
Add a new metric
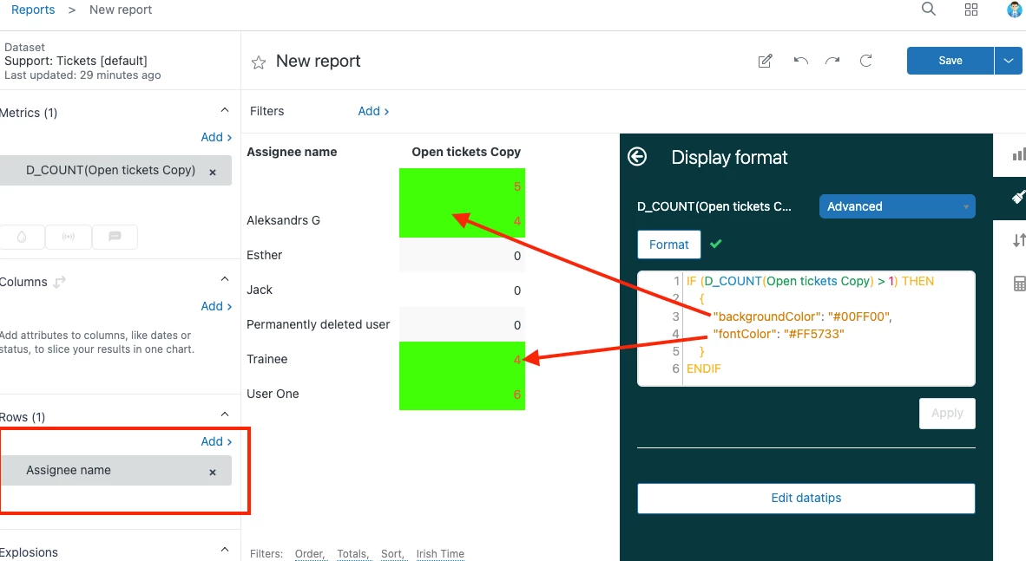[x=216, y=137]
